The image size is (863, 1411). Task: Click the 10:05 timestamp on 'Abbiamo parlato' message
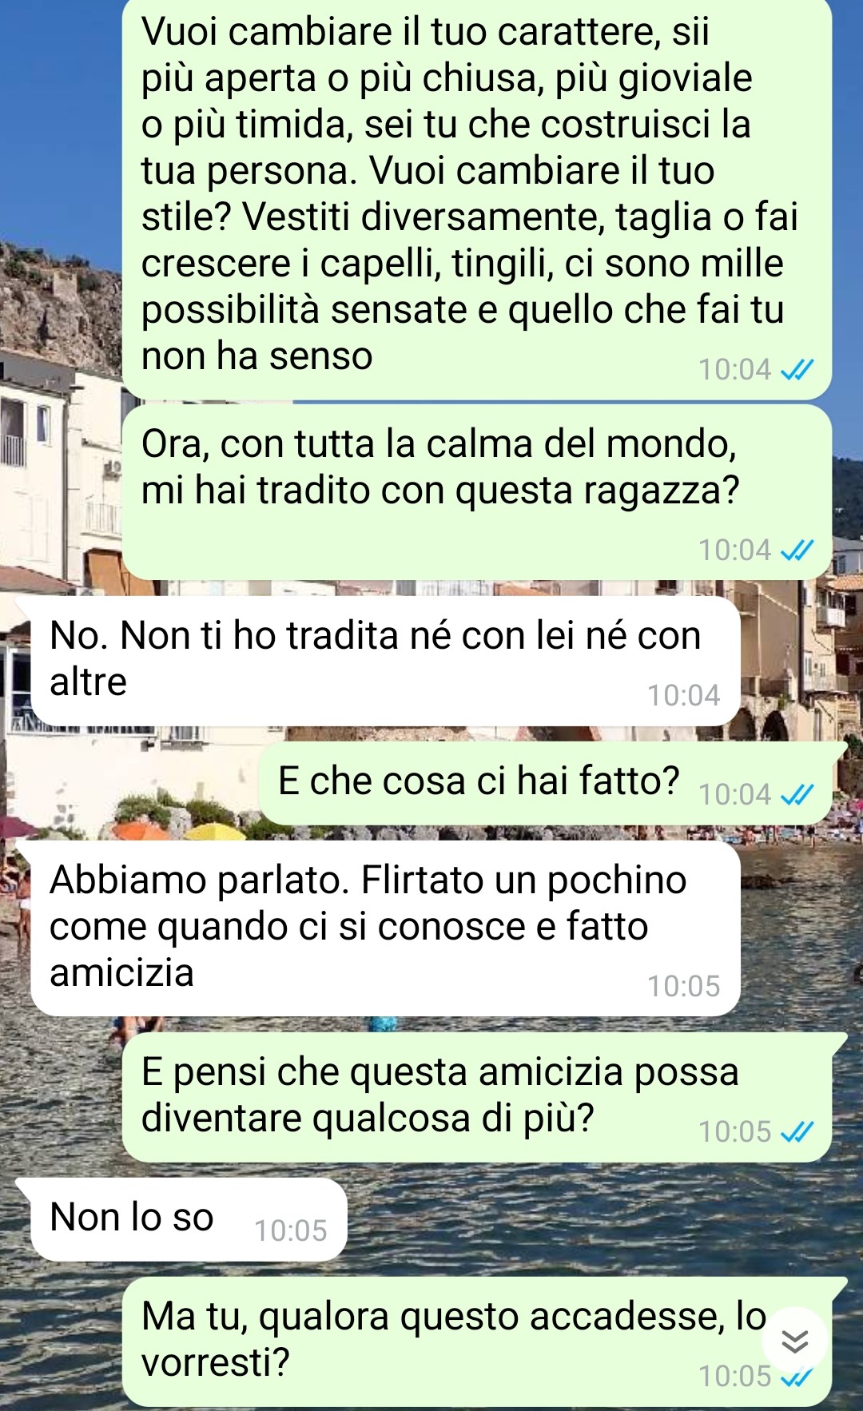tap(683, 986)
